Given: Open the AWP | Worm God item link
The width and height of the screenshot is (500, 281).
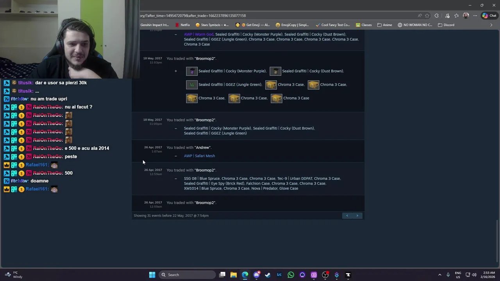Looking at the screenshot, I should [x=198, y=34].
